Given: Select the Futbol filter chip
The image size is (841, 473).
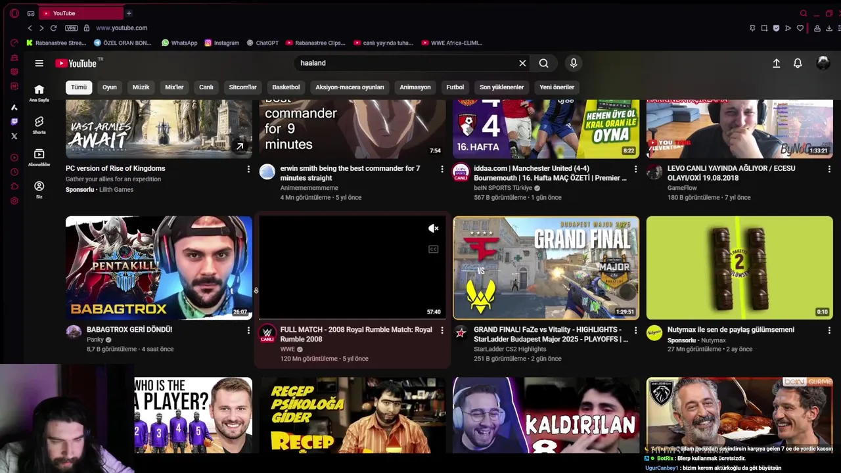Looking at the screenshot, I should coord(455,87).
